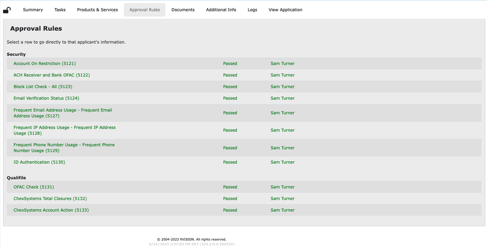Click Sam Turner in Frequent IP Address row

coord(283,130)
